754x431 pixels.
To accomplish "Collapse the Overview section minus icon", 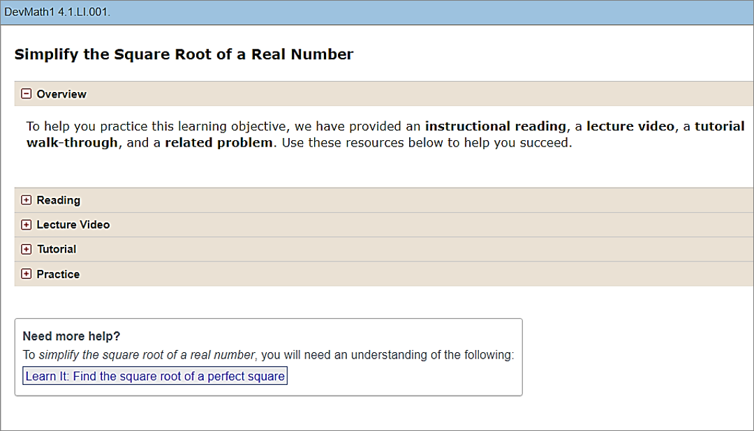I will (x=27, y=94).
